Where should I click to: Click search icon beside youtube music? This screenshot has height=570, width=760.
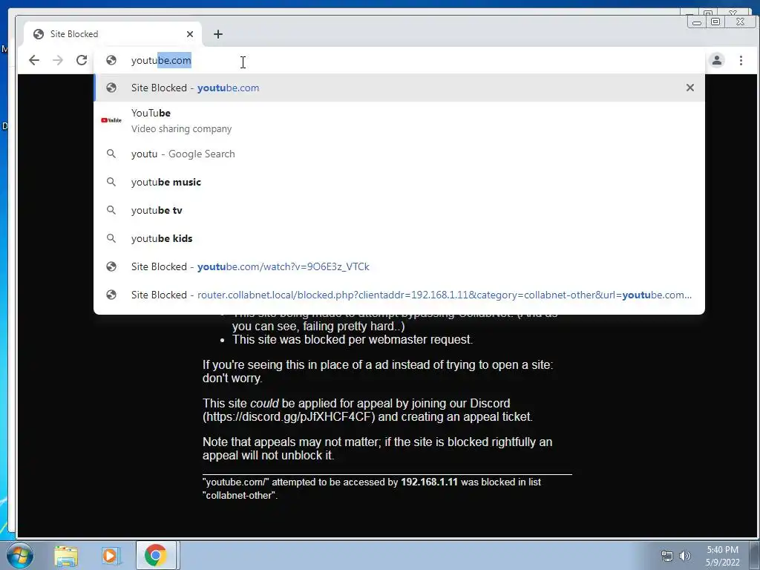click(x=111, y=182)
